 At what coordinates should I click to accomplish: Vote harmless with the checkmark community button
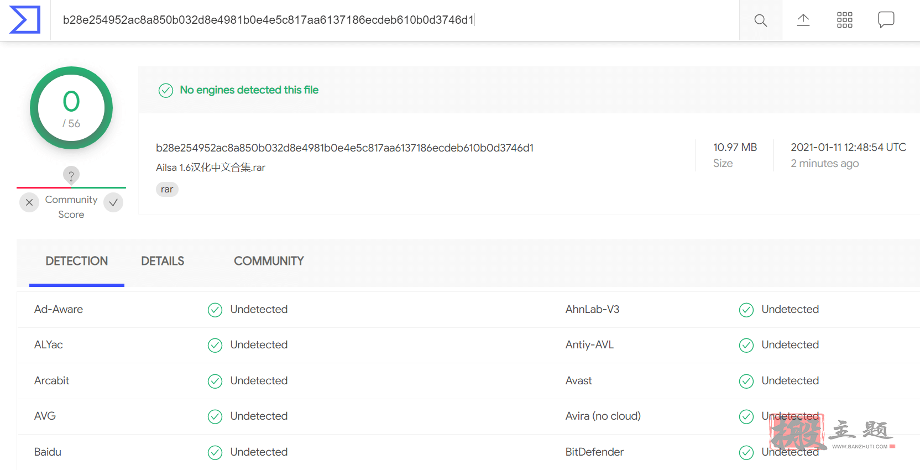(113, 202)
